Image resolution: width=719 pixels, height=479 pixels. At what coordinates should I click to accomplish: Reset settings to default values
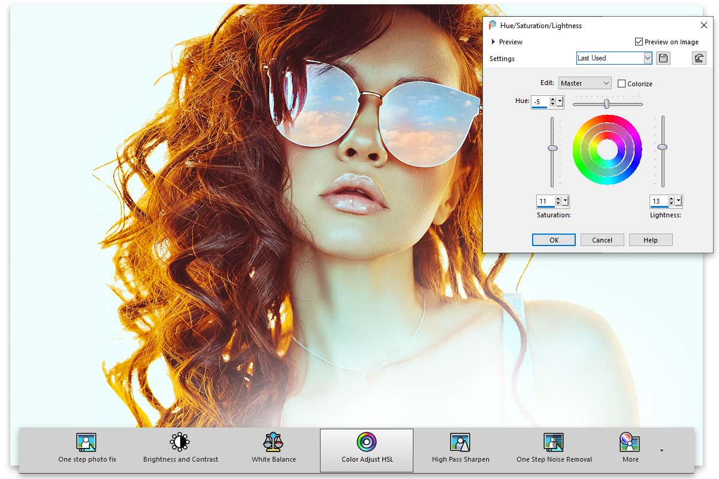coord(699,57)
